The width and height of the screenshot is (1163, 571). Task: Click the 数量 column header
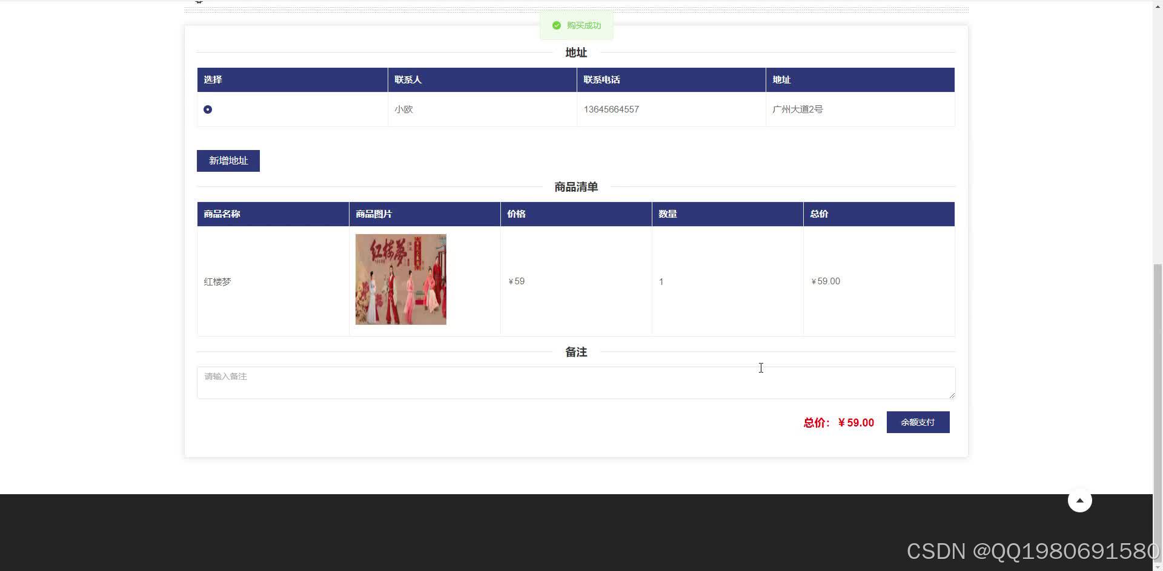(x=668, y=214)
